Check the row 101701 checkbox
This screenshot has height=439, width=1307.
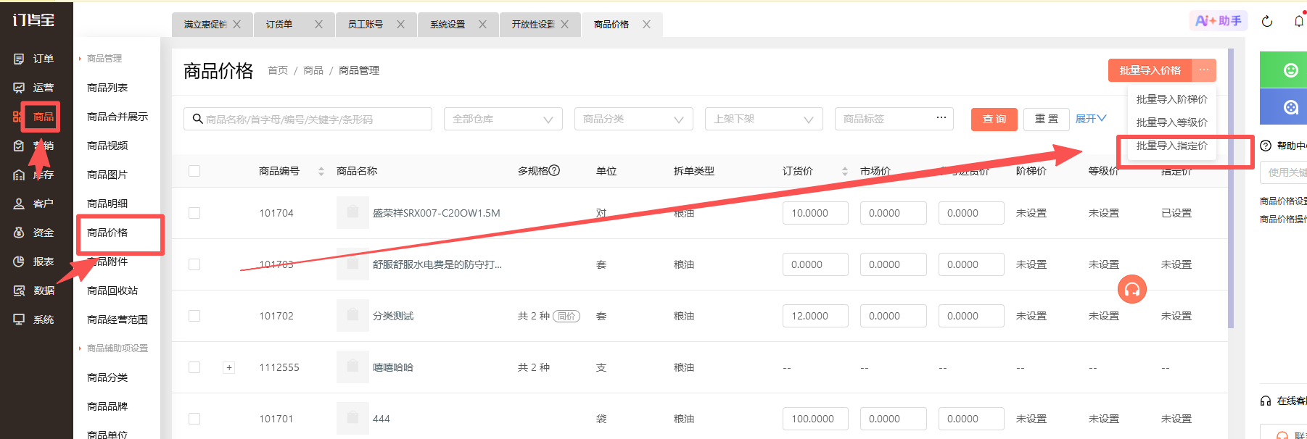click(194, 419)
